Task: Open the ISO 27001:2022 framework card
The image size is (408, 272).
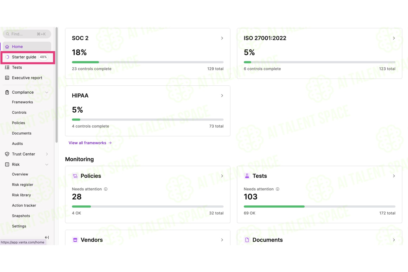Action: click(320, 54)
